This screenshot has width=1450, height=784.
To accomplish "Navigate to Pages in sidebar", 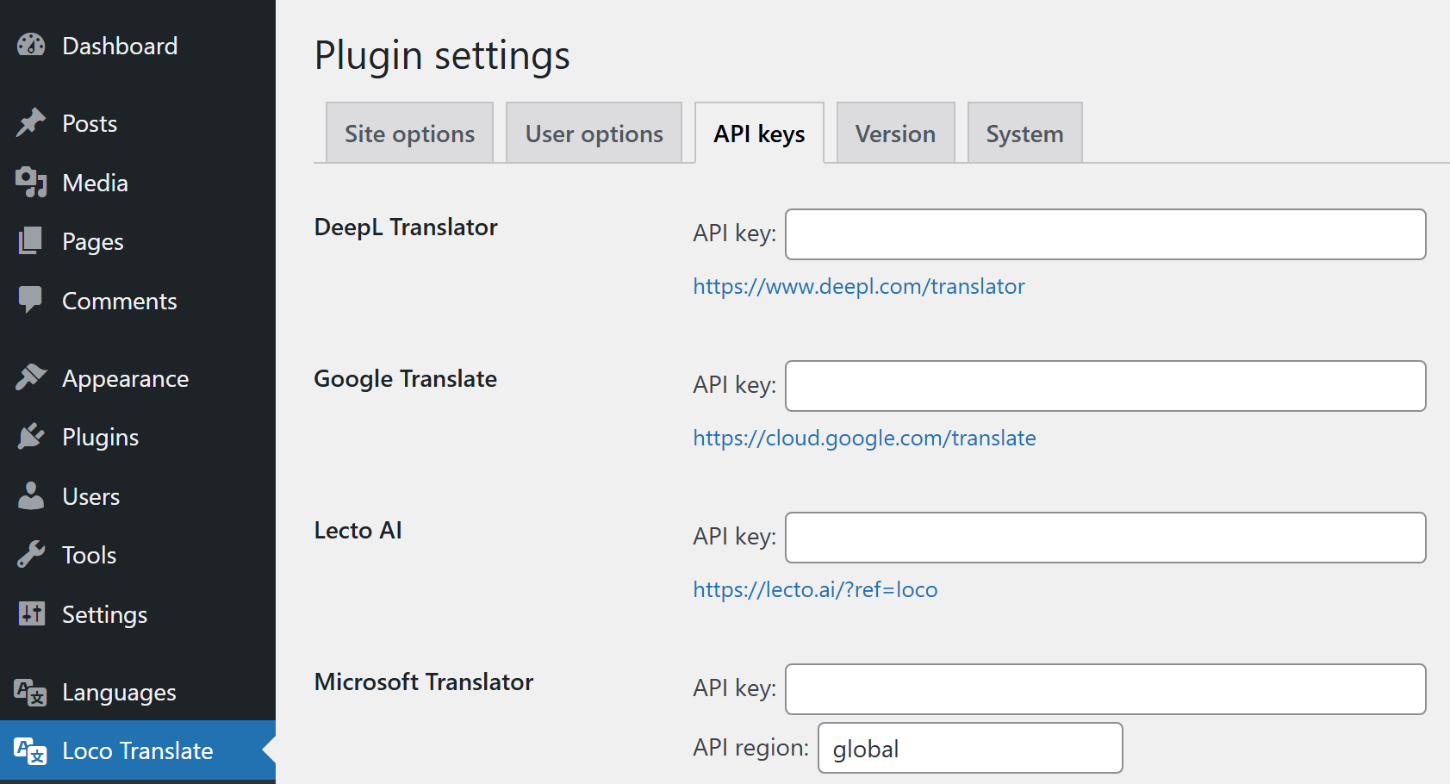I will (x=93, y=242).
